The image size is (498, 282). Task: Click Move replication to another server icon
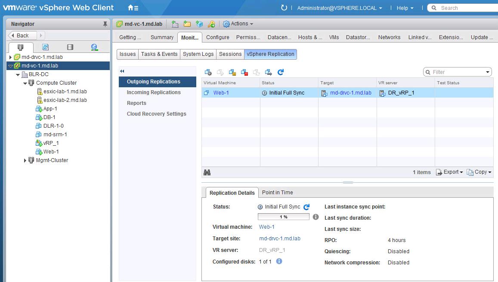(269, 72)
